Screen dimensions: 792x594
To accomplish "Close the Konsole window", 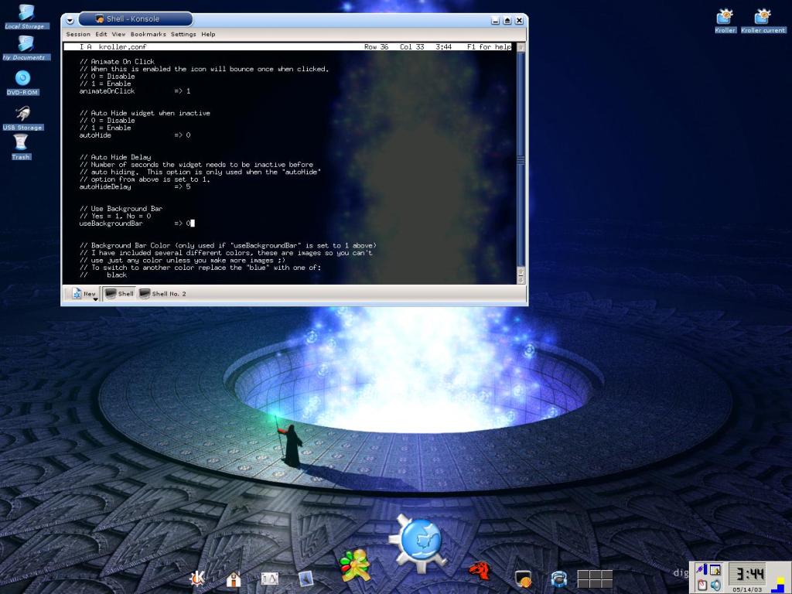I will [x=519, y=20].
